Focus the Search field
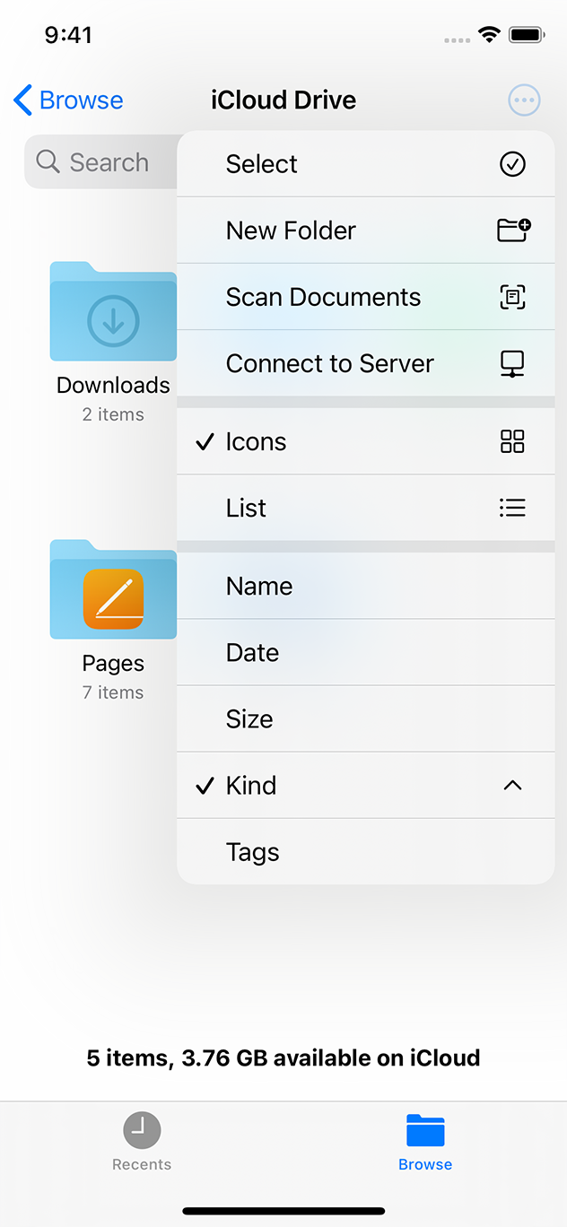This screenshot has height=1227, width=567. click(101, 162)
